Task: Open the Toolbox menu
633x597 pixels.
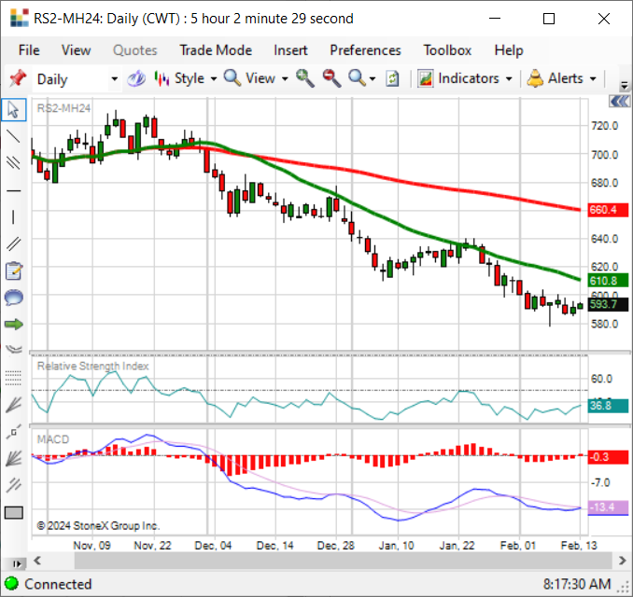Action: click(x=447, y=50)
